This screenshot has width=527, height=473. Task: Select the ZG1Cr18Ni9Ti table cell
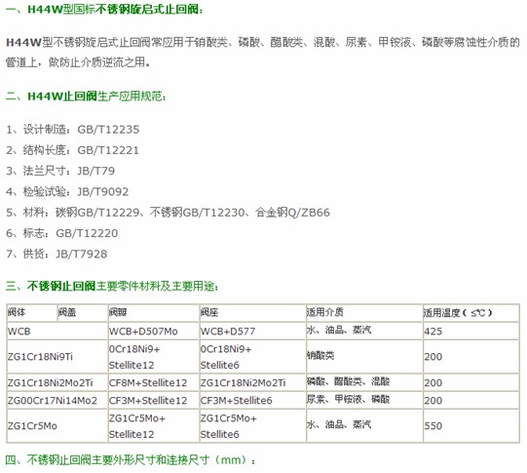57,357
